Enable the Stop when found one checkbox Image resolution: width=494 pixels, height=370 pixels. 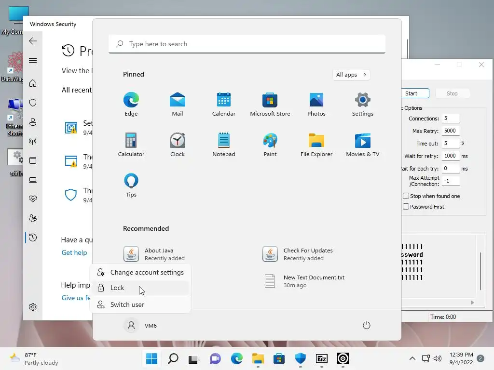(406, 196)
